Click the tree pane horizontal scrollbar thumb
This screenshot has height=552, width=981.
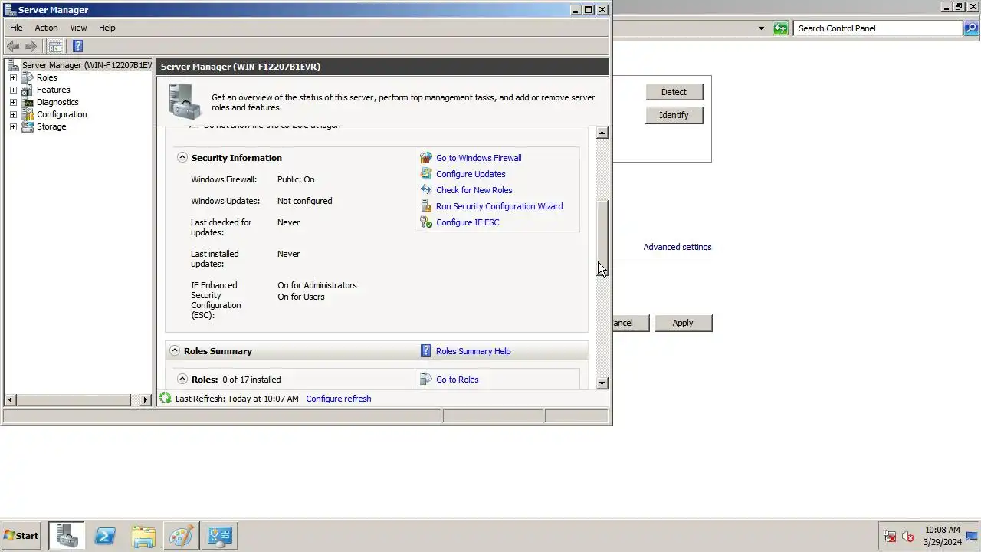coord(74,399)
